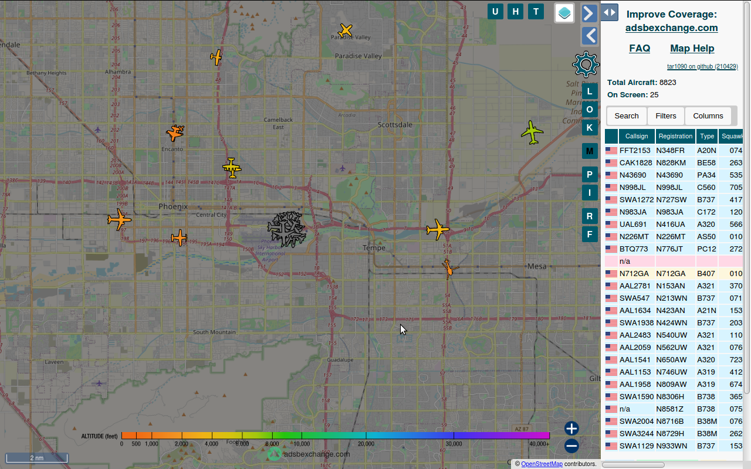Open the map layers selector icon
Viewport: 751px width, 469px height.
564,13
